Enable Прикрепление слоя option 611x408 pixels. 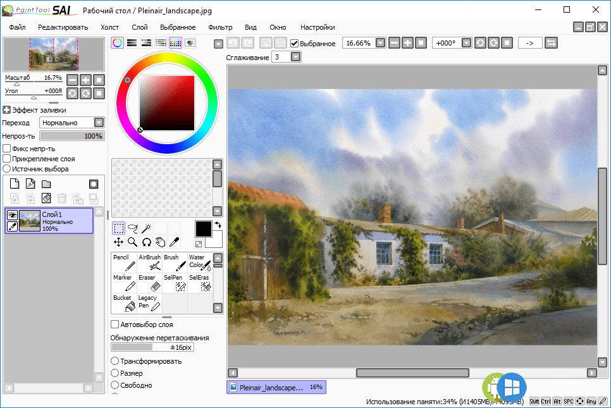(x=6, y=159)
